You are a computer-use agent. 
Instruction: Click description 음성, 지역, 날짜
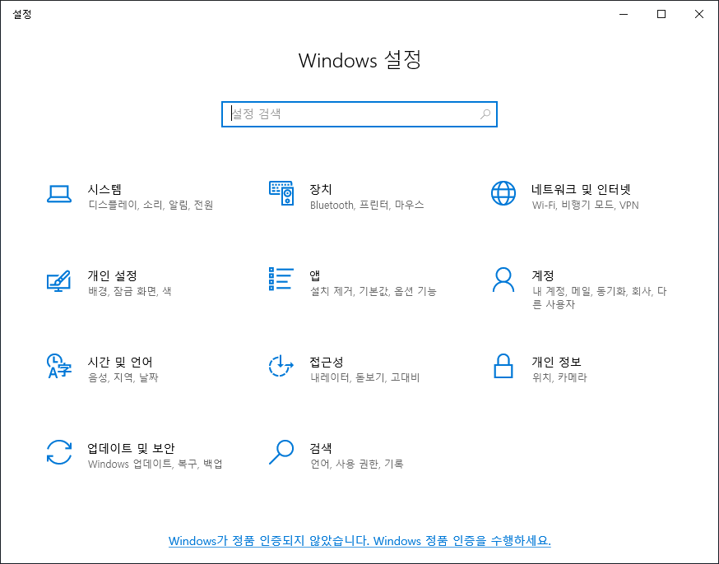coord(123,377)
